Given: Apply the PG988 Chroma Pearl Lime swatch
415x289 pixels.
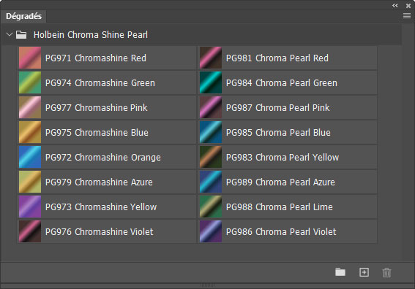Looking at the screenshot, I should pyautogui.click(x=211, y=207).
